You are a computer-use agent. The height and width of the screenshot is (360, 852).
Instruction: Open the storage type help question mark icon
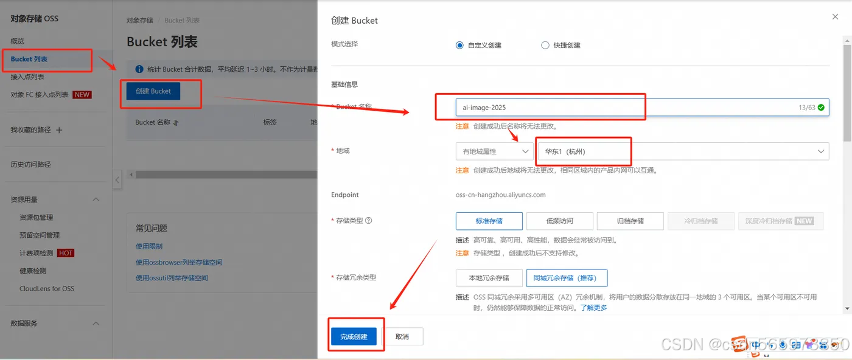pos(369,220)
